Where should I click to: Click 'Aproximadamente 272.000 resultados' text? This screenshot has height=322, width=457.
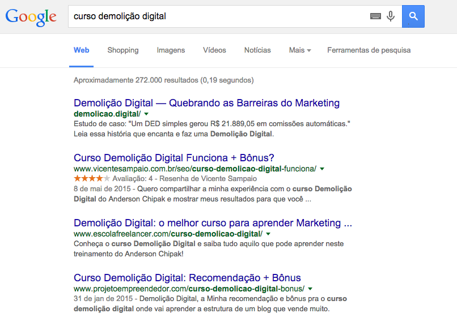(x=163, y=80)
